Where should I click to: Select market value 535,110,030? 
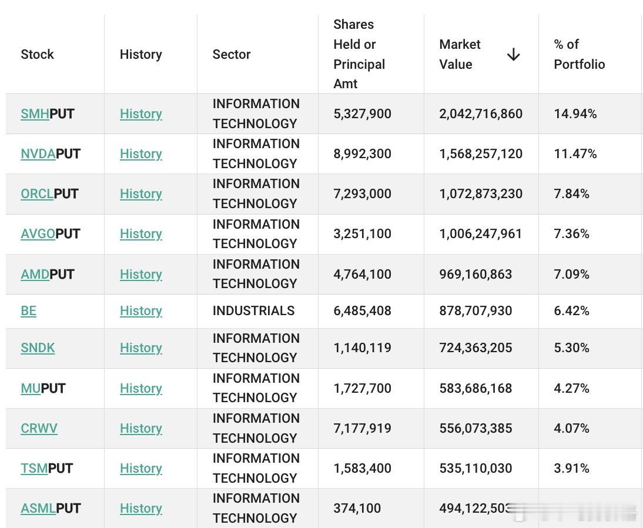[475, 468]
